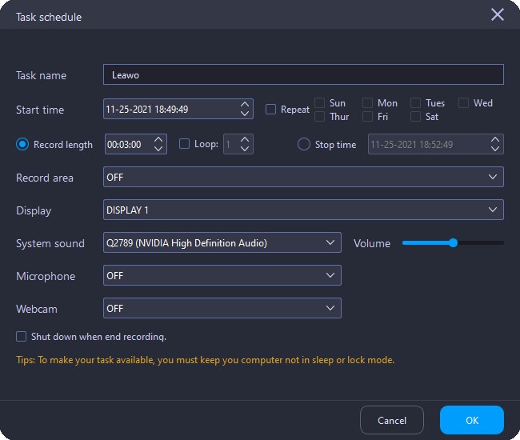Increase Record length with up arrow
This screenshot has width=520, height=440.
158,139
